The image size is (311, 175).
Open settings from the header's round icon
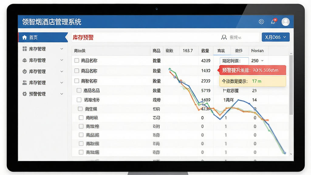pos(261,22)
